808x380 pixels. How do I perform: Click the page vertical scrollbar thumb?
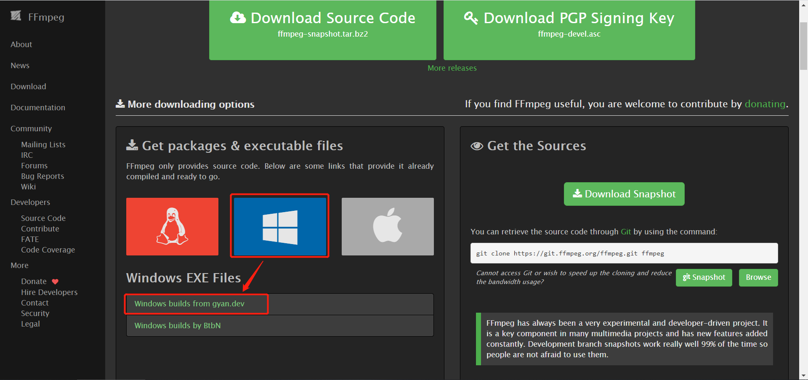(x=803, y=45)
